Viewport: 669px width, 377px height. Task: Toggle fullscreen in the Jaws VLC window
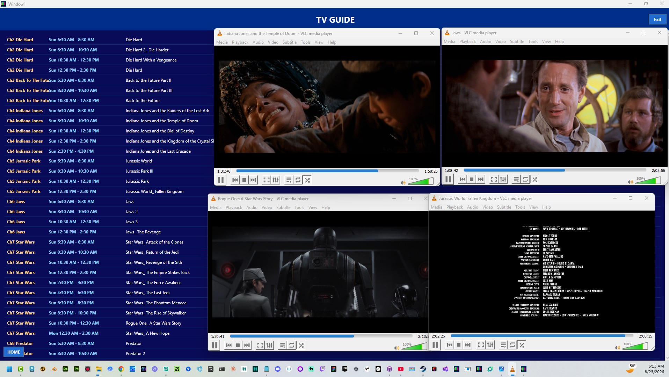[494, 179]
